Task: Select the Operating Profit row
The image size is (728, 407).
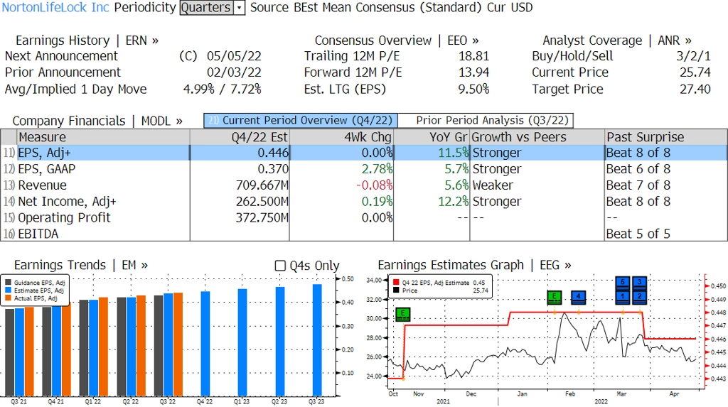Action: click(x=364, y=217)
